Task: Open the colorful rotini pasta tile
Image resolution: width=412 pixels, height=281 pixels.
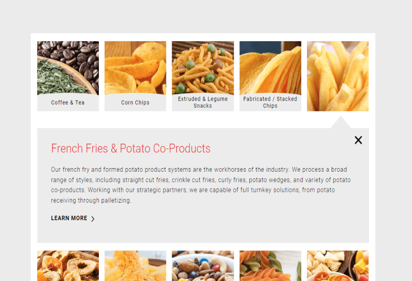Action: point(270,266)
